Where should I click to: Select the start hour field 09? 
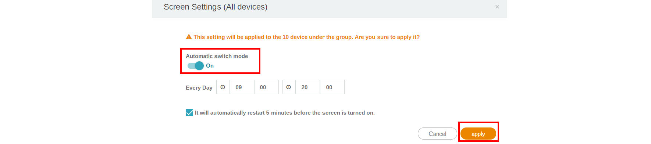point(242,87)
